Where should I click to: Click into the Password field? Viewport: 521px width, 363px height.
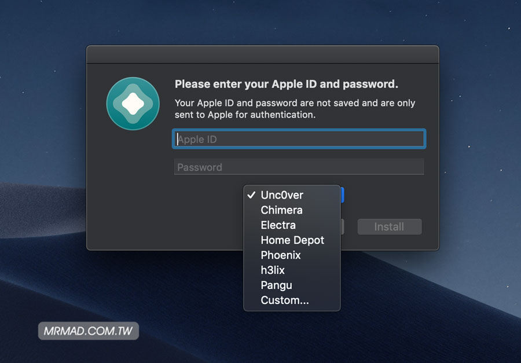coord(299,167)
